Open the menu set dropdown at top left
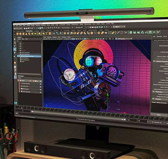Viewport: 168px width, 159px height. pos(18,28)
